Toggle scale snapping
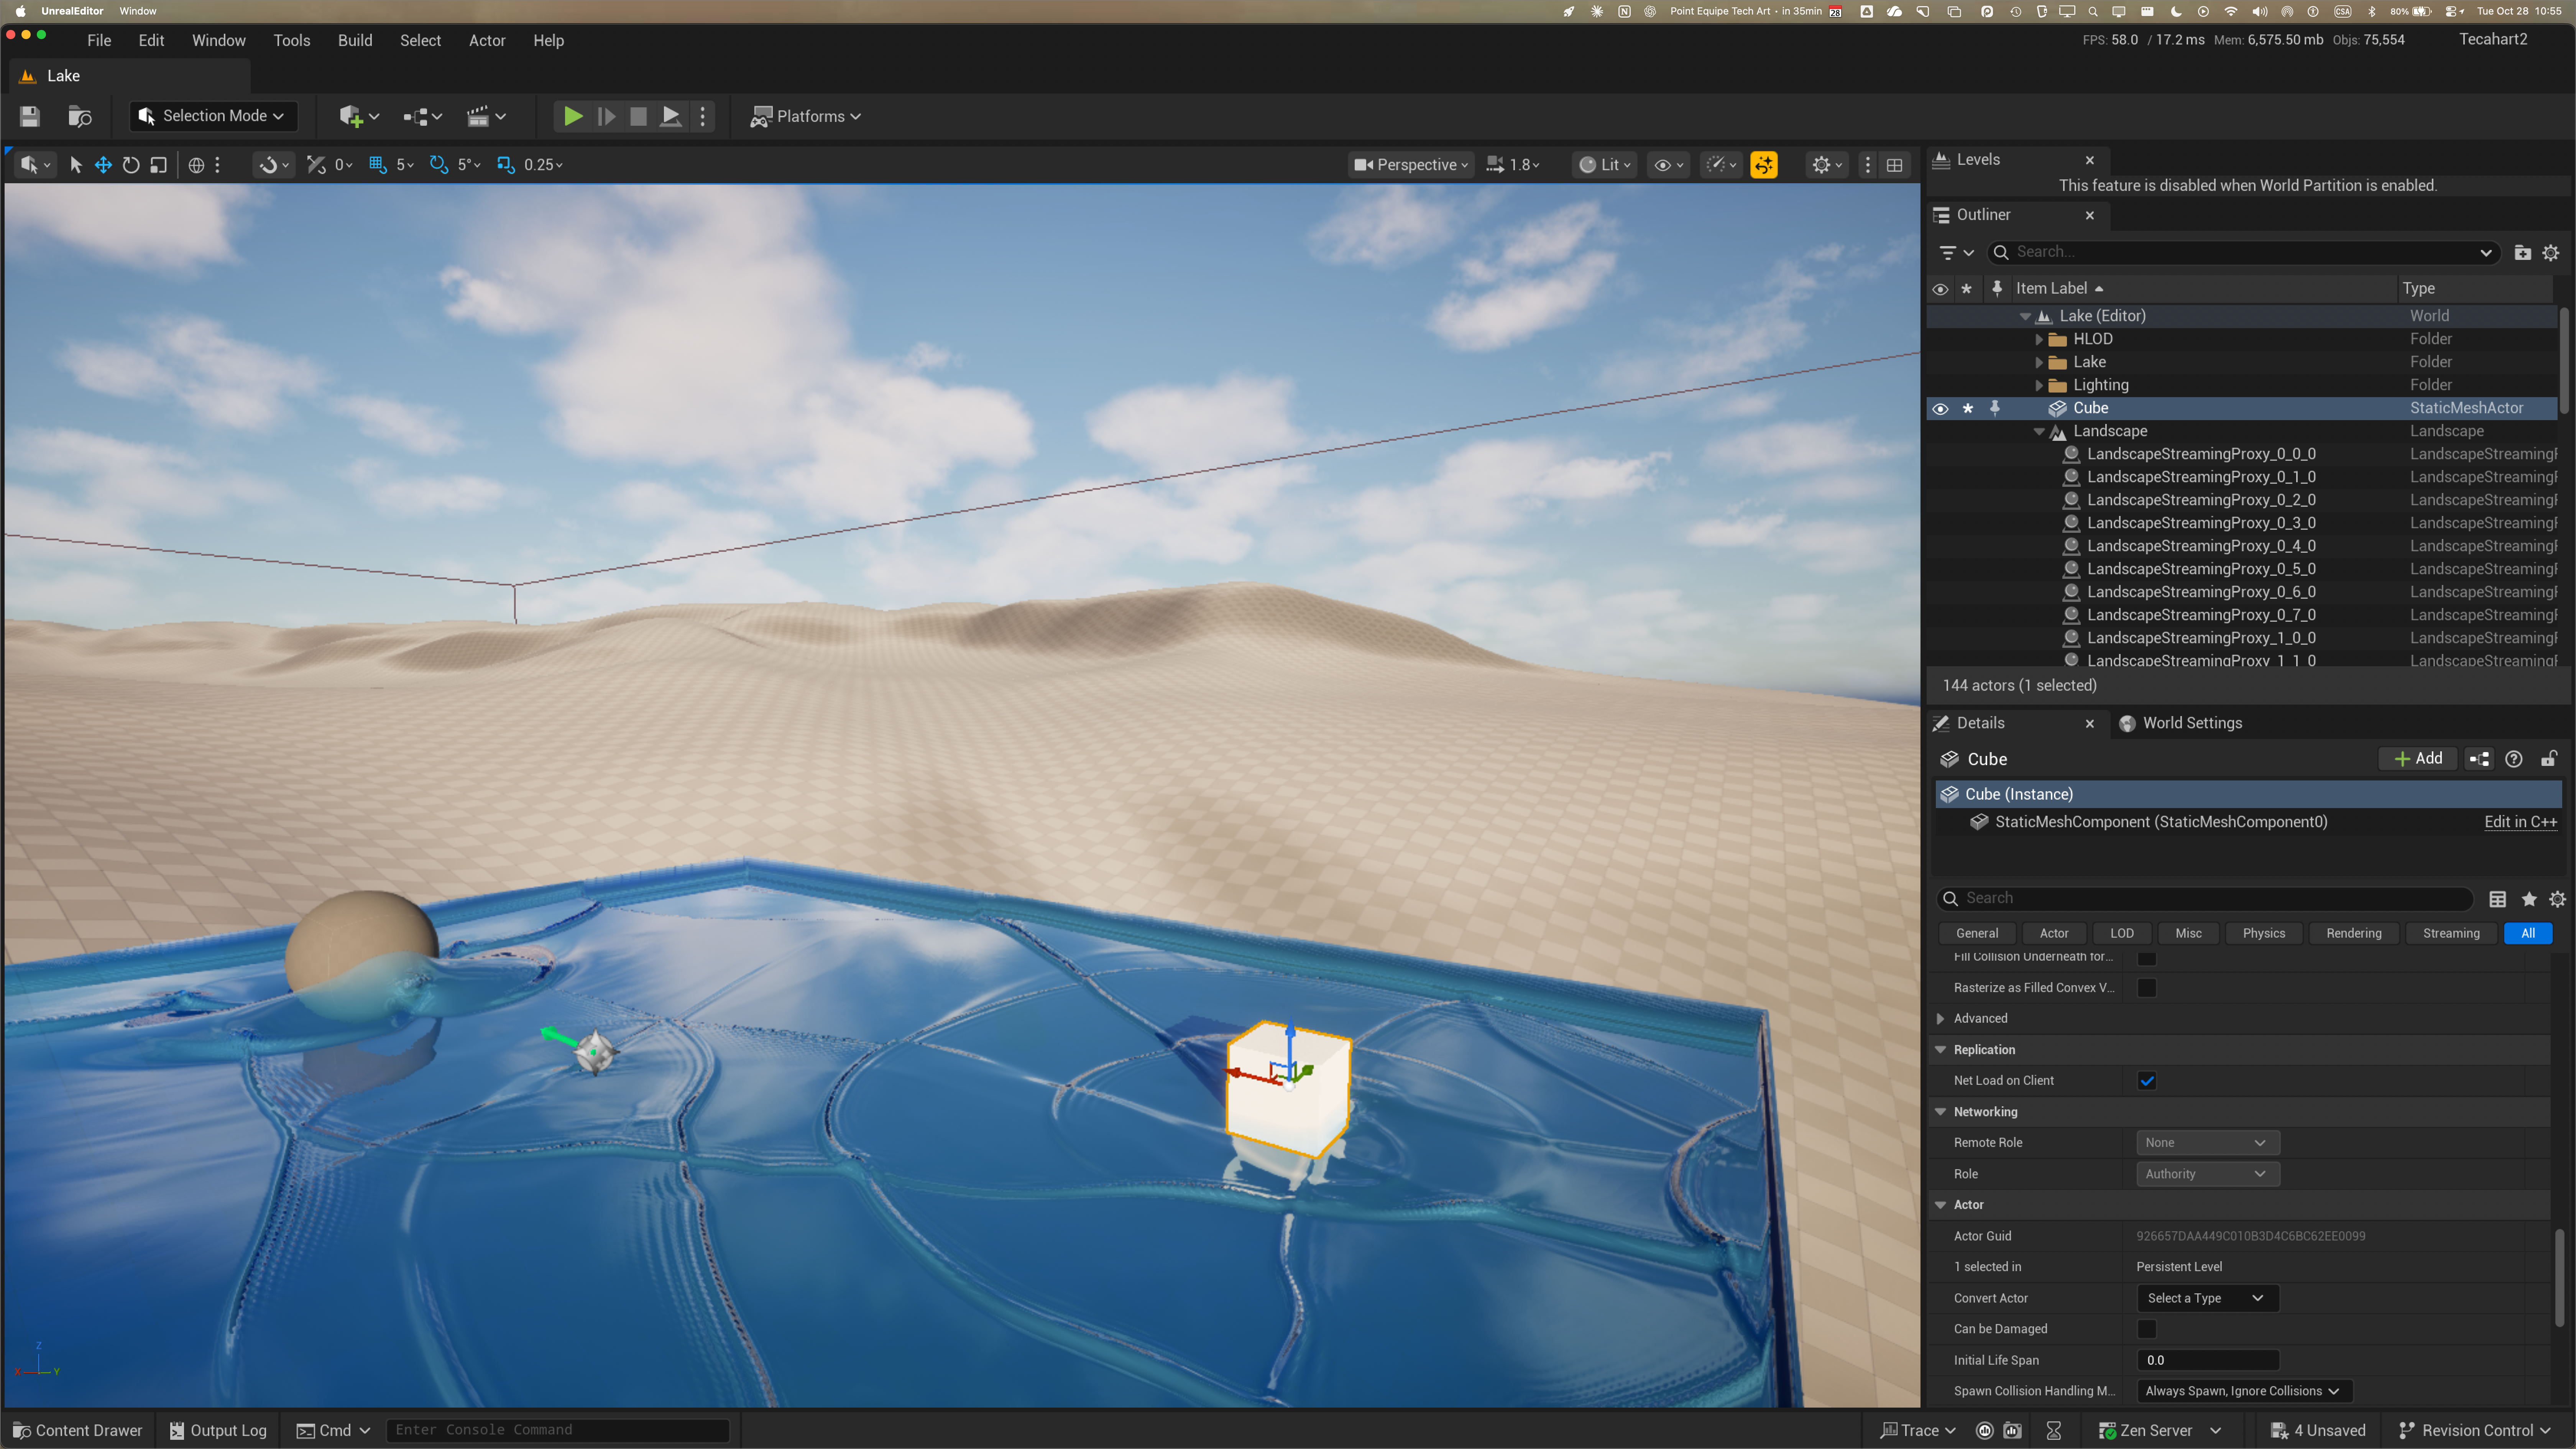This screenshot has height=1449, width=2576. [x=506, y=165]
